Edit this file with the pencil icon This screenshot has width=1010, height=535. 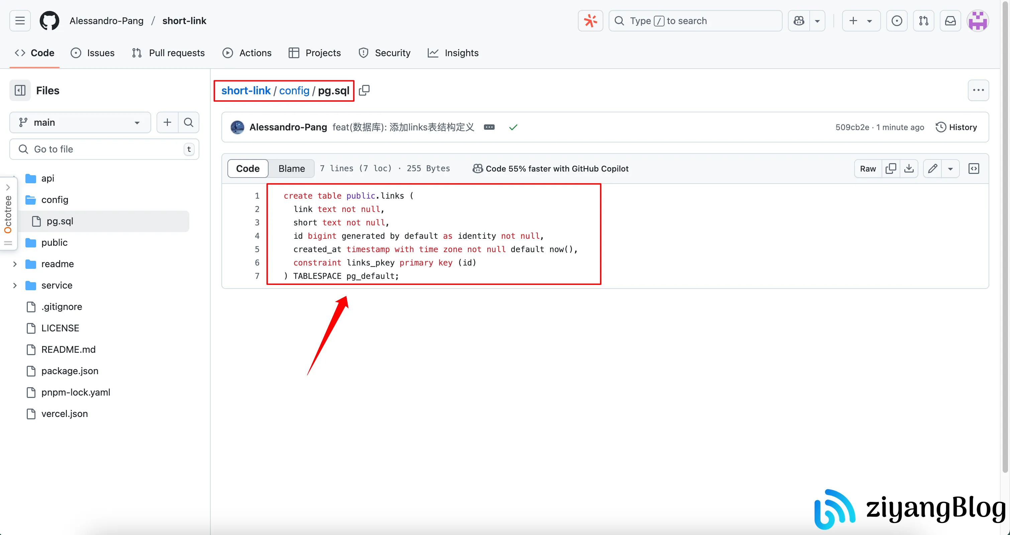[933, 169]
